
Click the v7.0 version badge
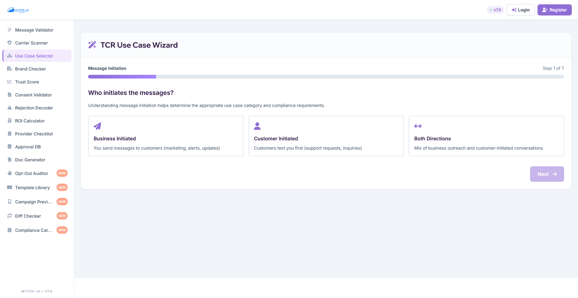(495, 10)
